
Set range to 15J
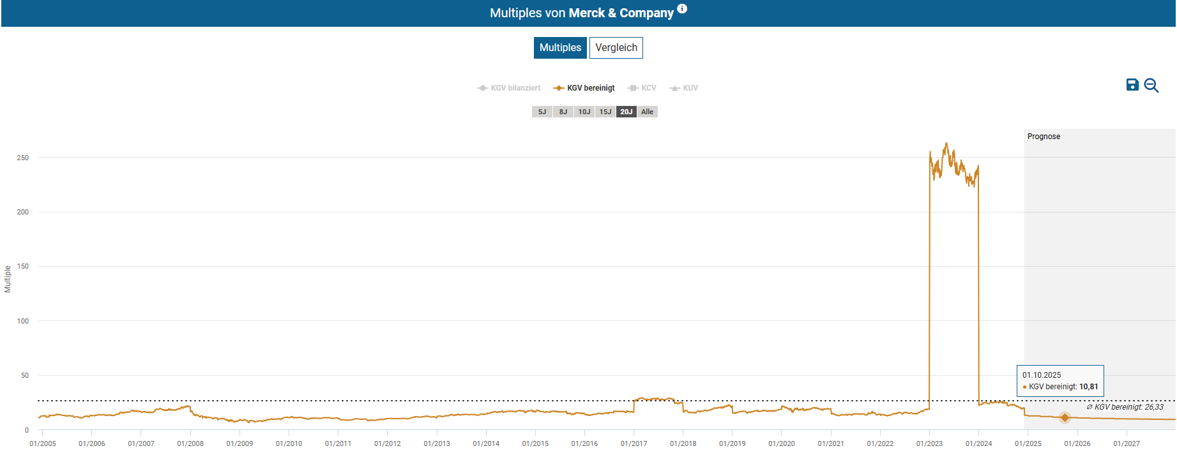click(x=605, y=112)
